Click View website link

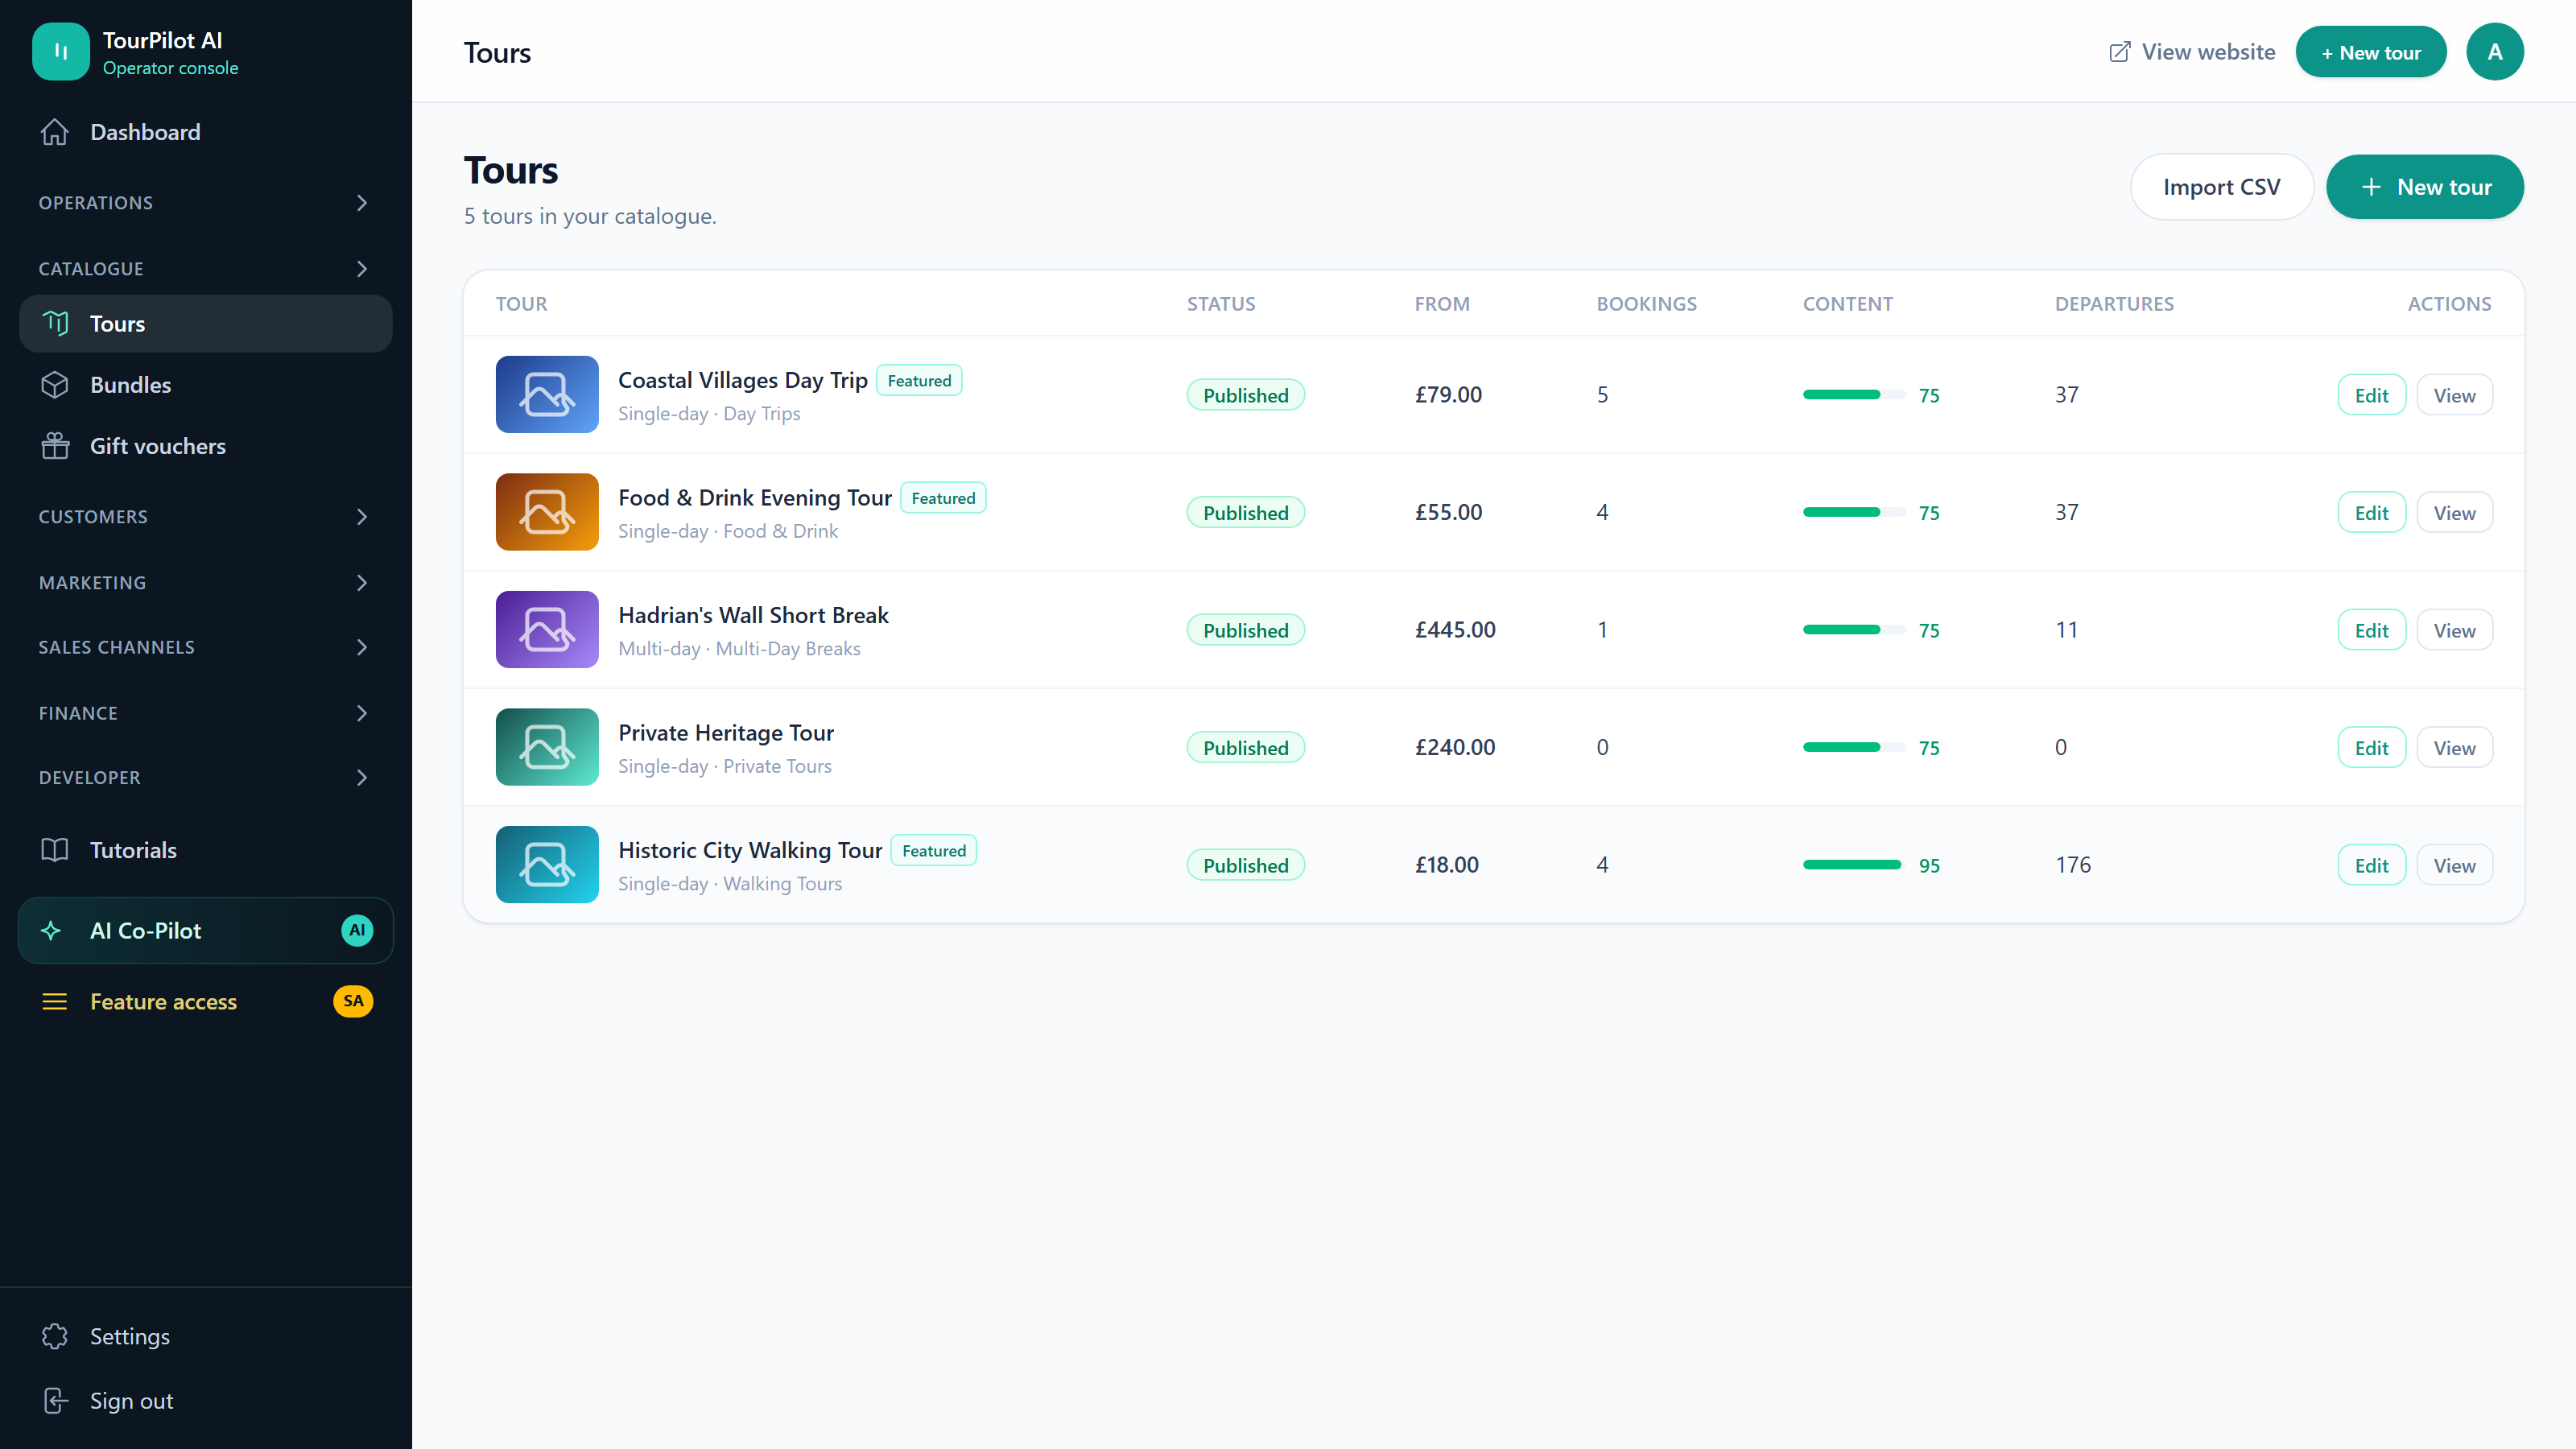click(2192, 52)
